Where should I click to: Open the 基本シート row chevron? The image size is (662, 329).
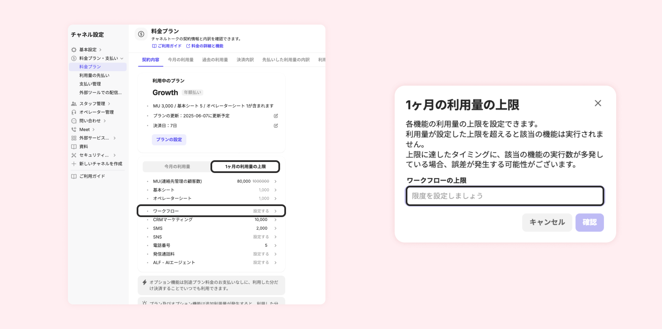point(275,190)
